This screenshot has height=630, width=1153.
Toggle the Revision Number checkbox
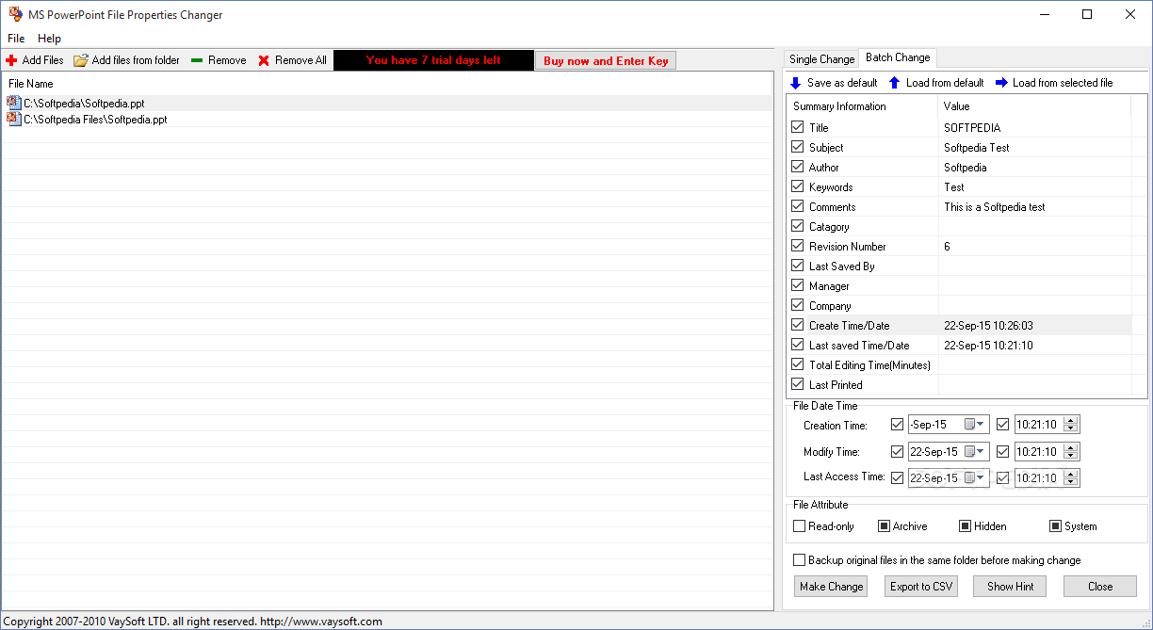coord(798,246)
